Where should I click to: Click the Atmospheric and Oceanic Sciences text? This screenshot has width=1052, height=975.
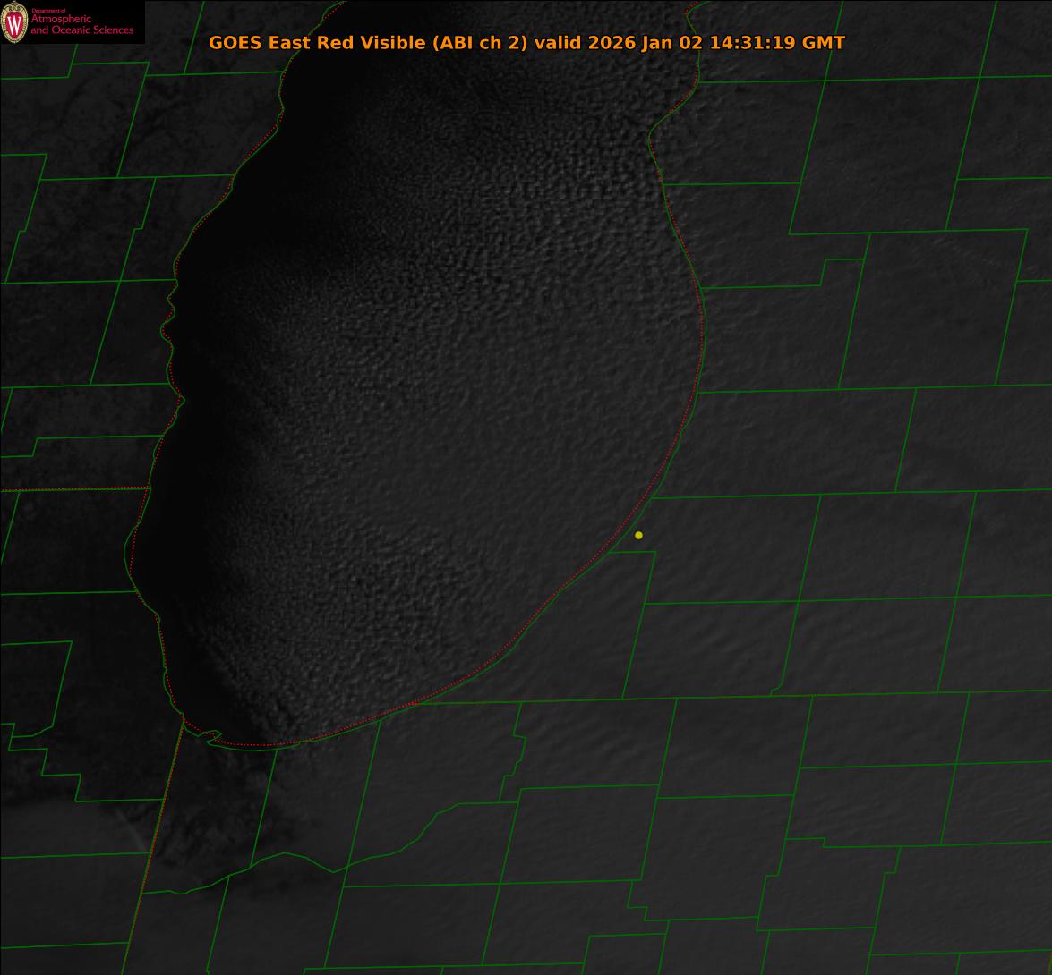(x=81, y=25)
